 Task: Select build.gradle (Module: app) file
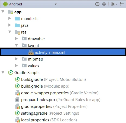coord(45,86)
